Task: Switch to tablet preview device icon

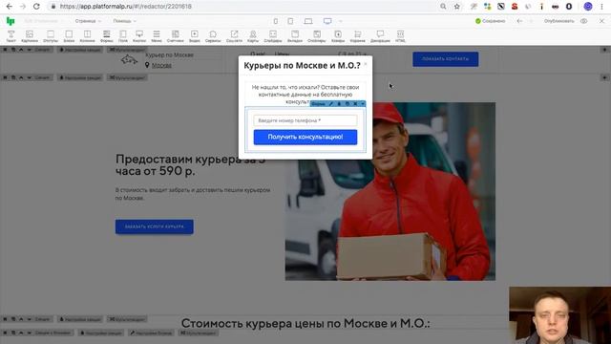Action: [290, 21]
